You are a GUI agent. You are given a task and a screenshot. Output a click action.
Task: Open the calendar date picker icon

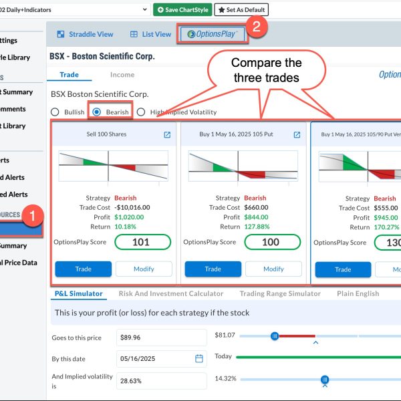(x=199, y=358)
